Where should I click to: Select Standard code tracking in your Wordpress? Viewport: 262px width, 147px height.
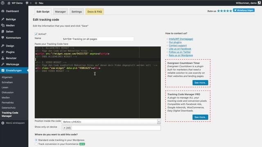click(x=36, y=140)
